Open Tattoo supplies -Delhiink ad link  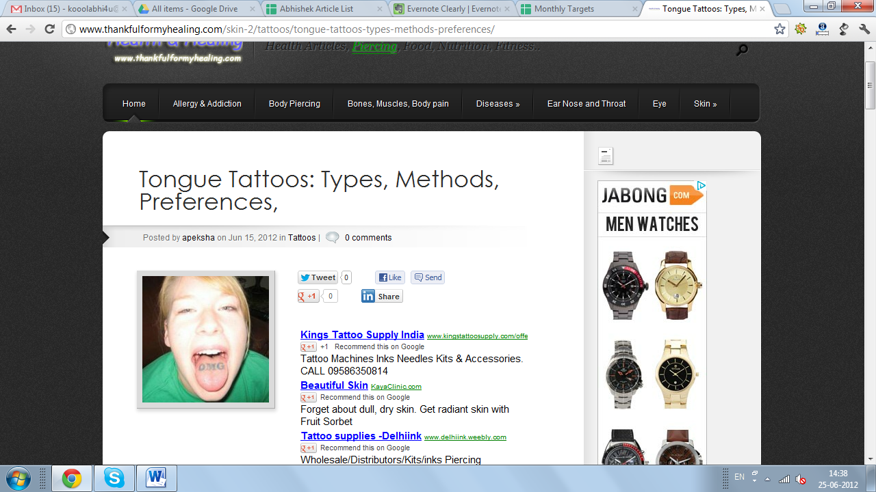[361, 436]
